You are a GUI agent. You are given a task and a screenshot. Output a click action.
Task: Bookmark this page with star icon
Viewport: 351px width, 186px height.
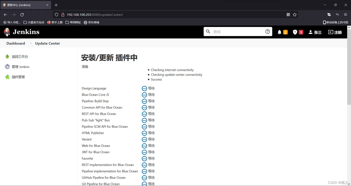point(295,15)
